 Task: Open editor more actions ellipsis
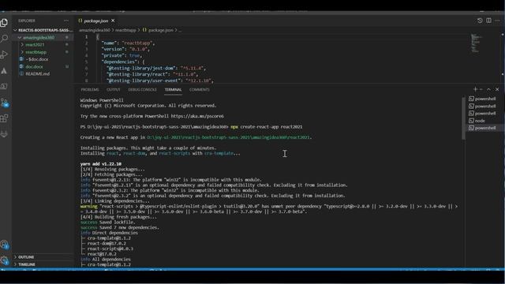(497, 21)
